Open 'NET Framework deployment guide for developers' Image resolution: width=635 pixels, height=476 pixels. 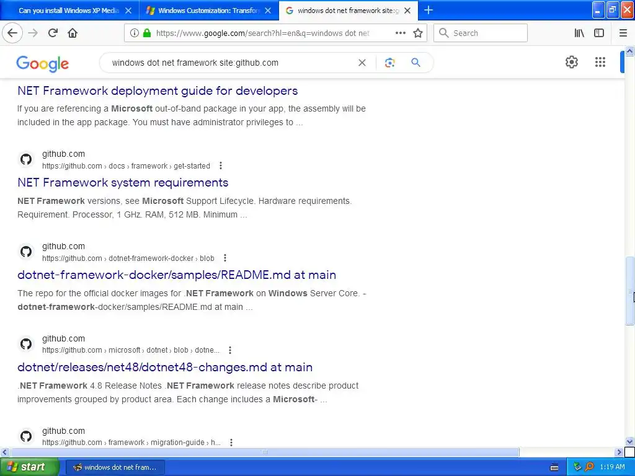158,90
